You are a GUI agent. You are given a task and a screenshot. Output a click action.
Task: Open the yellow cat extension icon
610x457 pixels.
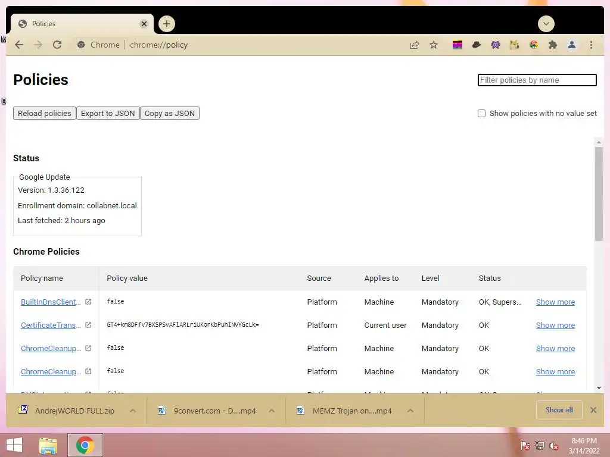[514, 45]
